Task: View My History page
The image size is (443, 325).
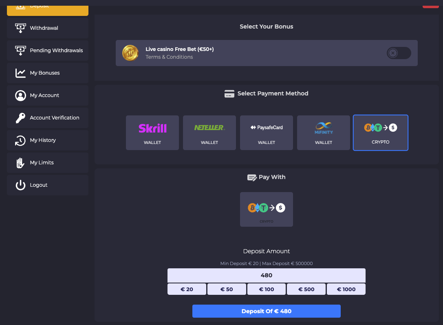Action: coord(48,140)
